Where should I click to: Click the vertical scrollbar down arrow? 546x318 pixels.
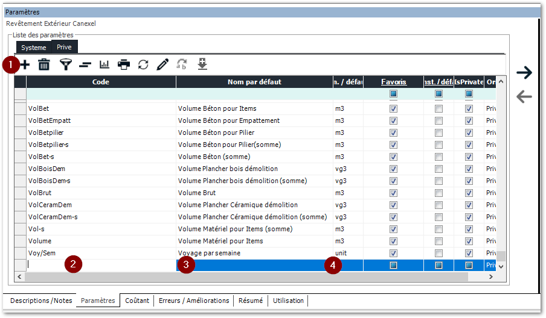click(x=500, y=266)
